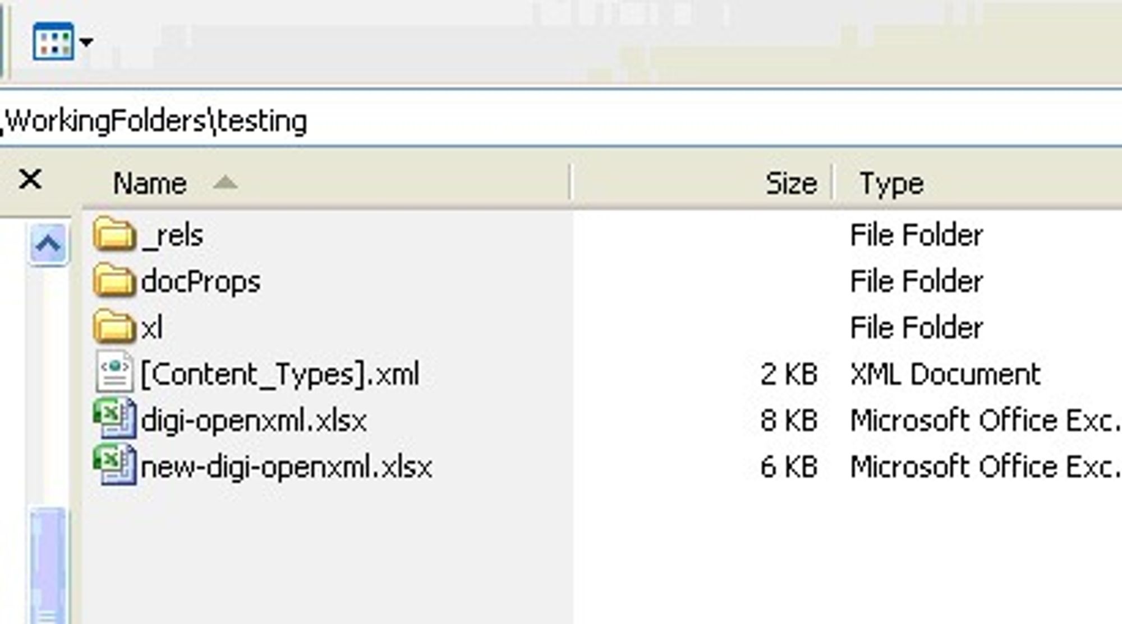Select the docProps folder icon
The width and height of the screenshot is (1122, 624).
point(114,280)
